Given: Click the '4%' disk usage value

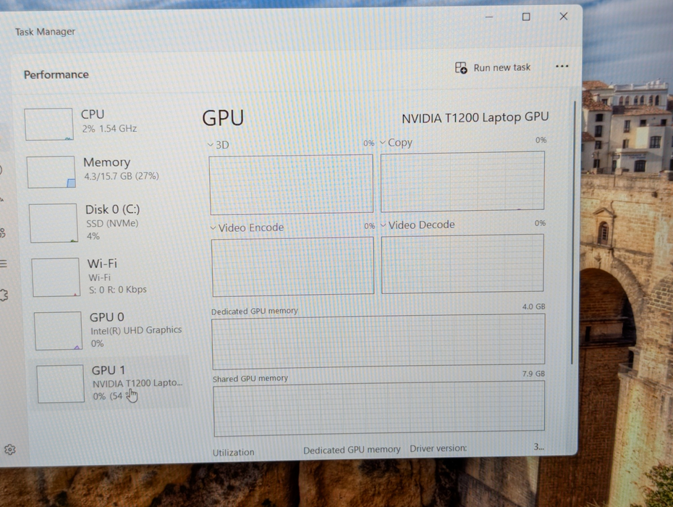Looking at the screenshot, I should 93,236.
